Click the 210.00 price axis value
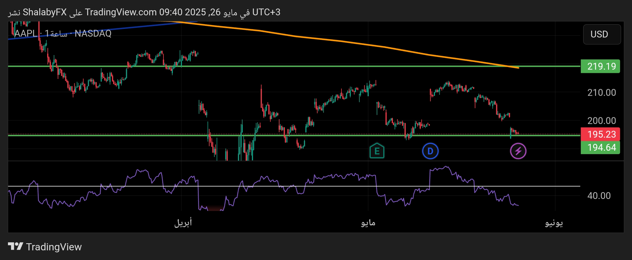Image resolution: width=632 pixels, height=260 pixels. [602, 93]
